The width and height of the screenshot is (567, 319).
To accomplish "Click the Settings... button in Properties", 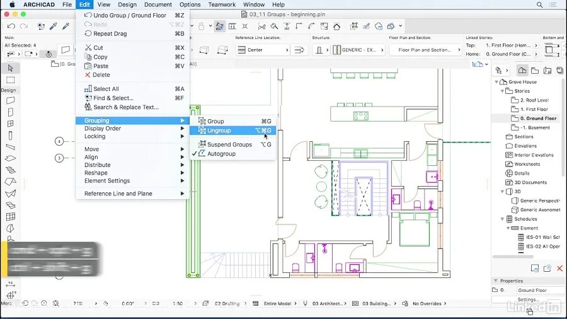I will coord(529,299).
